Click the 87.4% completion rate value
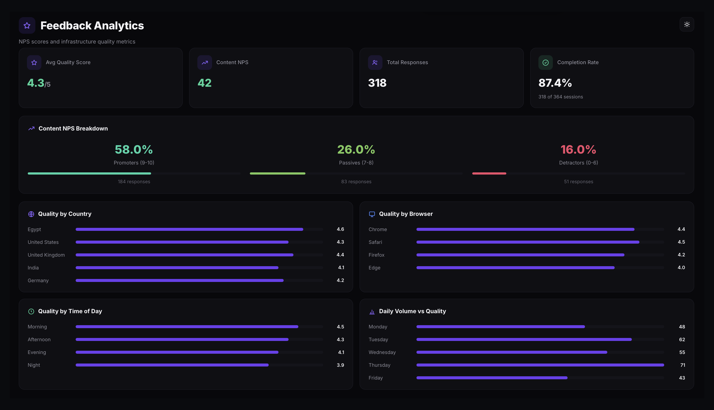The width and height of the screenshot is (714, 410). [555, 83]
